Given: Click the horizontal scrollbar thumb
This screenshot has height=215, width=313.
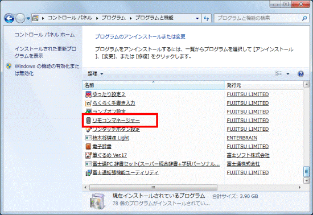Looking at the screenshot, I should click(x=153, y=187).
